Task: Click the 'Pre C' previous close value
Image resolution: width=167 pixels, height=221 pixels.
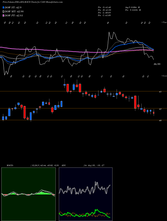Action: pyautogui.click(x=104, y=15)
